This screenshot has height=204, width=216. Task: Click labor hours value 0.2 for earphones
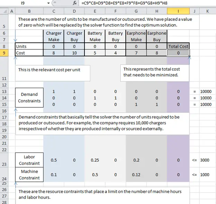(x=136, y=160)
